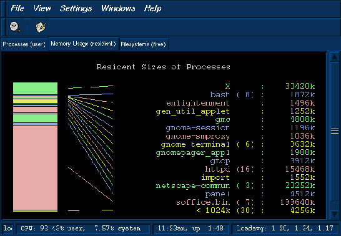This screenshot has width=341, height=236.
Task: Click the scrollbar down arrow
Action: point(334,214)
